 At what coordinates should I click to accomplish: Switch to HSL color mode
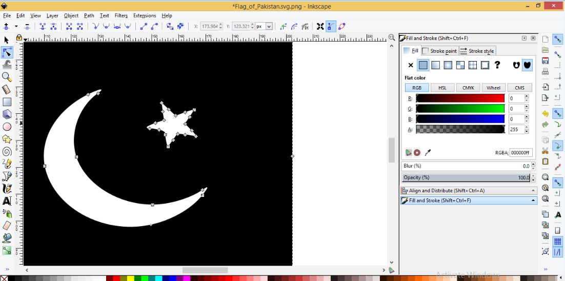click(442, 88)
